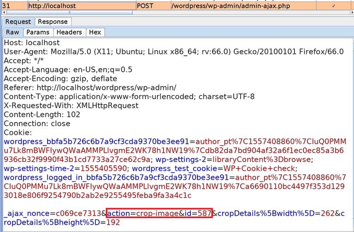
Task: Switch to the Request tab
Action: (18, 22)
